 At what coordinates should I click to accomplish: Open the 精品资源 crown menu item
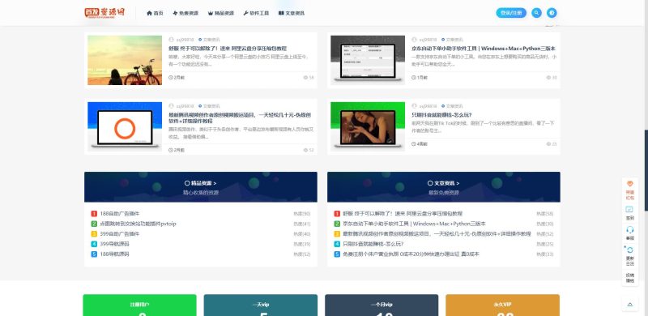[220, 13]
